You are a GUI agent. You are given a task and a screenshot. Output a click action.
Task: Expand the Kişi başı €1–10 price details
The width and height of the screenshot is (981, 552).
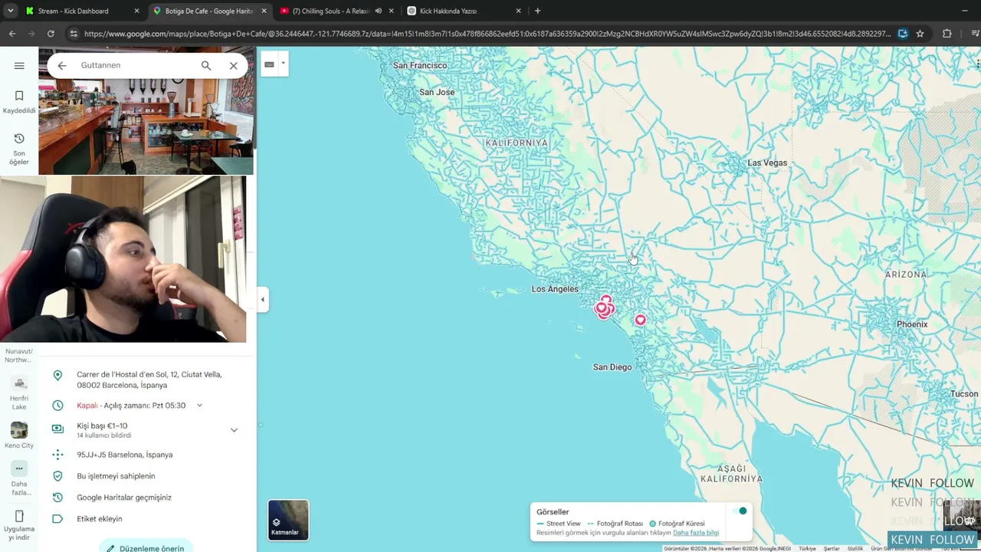234,430
